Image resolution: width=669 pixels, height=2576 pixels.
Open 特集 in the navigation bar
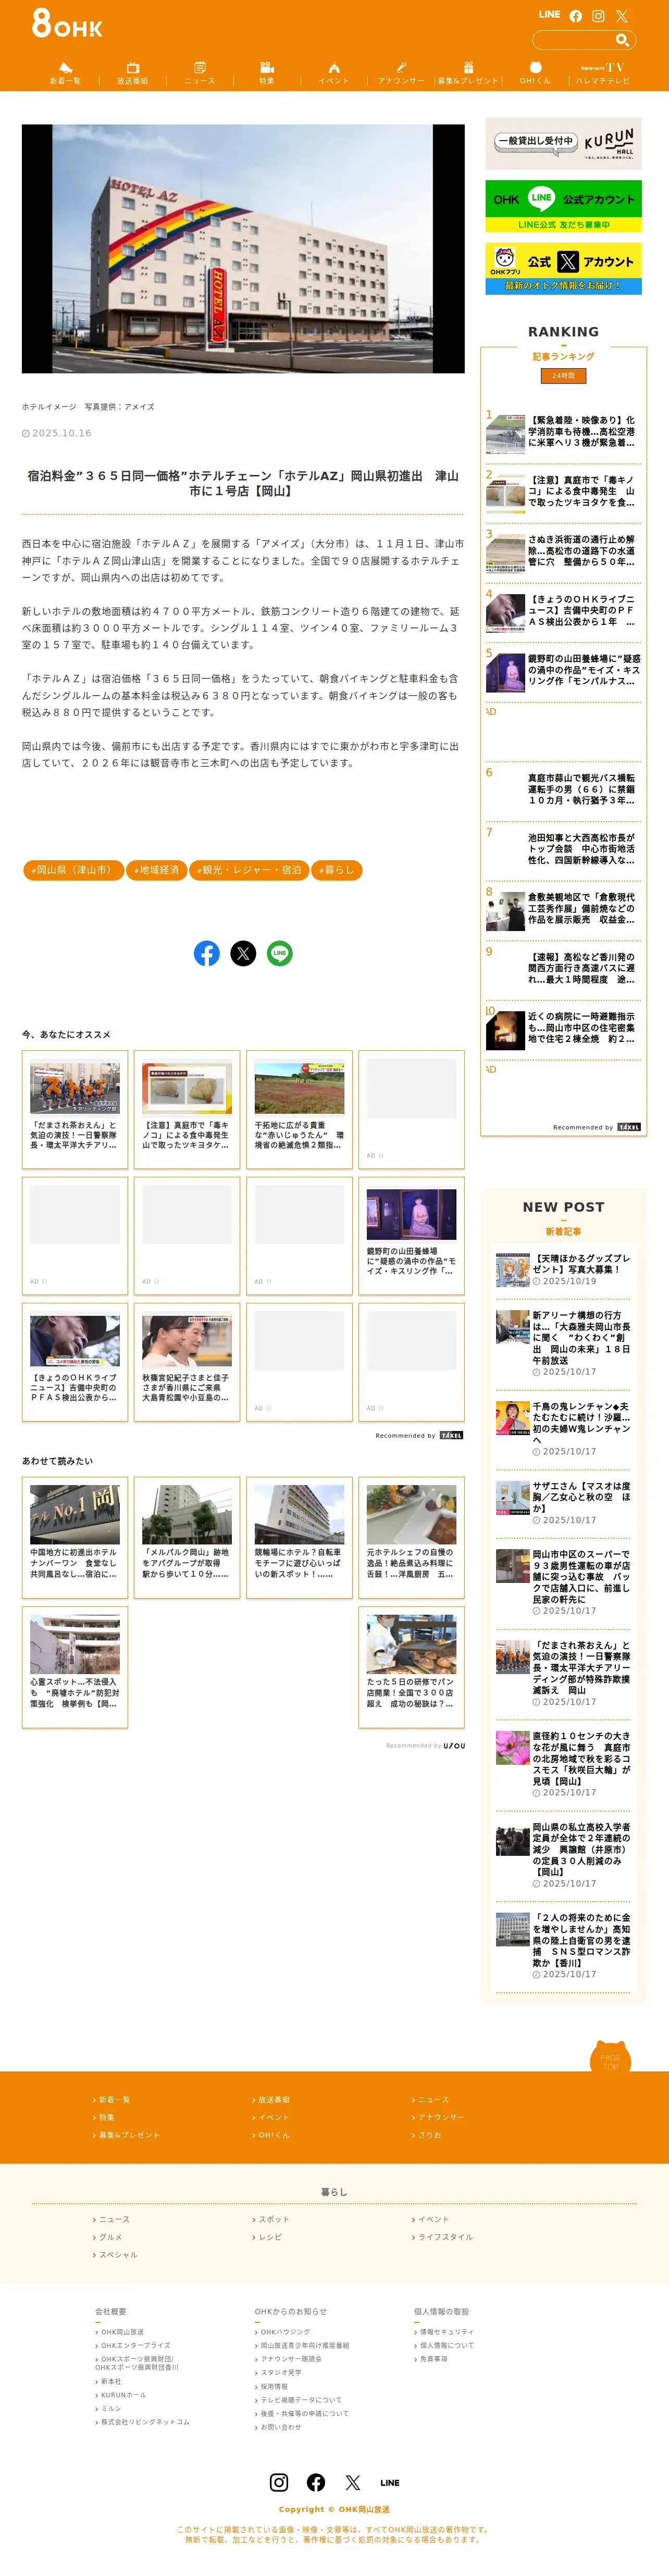[266, 74]
